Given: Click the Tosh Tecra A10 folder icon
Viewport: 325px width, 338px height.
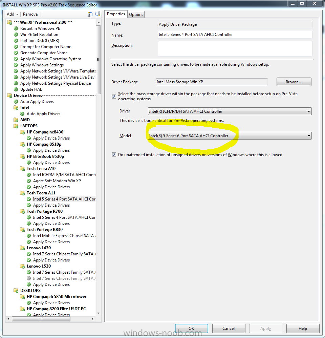Looking at the screenshot, I should pyautogui.click(x=22, y=169).
